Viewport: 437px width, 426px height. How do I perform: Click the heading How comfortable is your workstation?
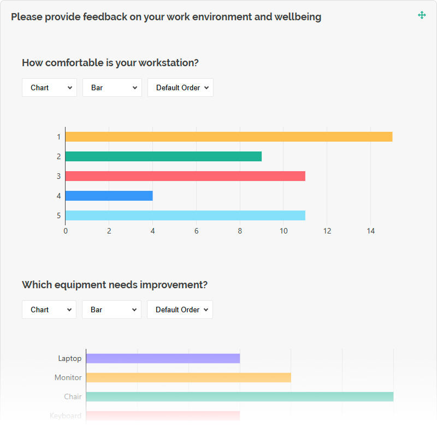pos(110,63)
